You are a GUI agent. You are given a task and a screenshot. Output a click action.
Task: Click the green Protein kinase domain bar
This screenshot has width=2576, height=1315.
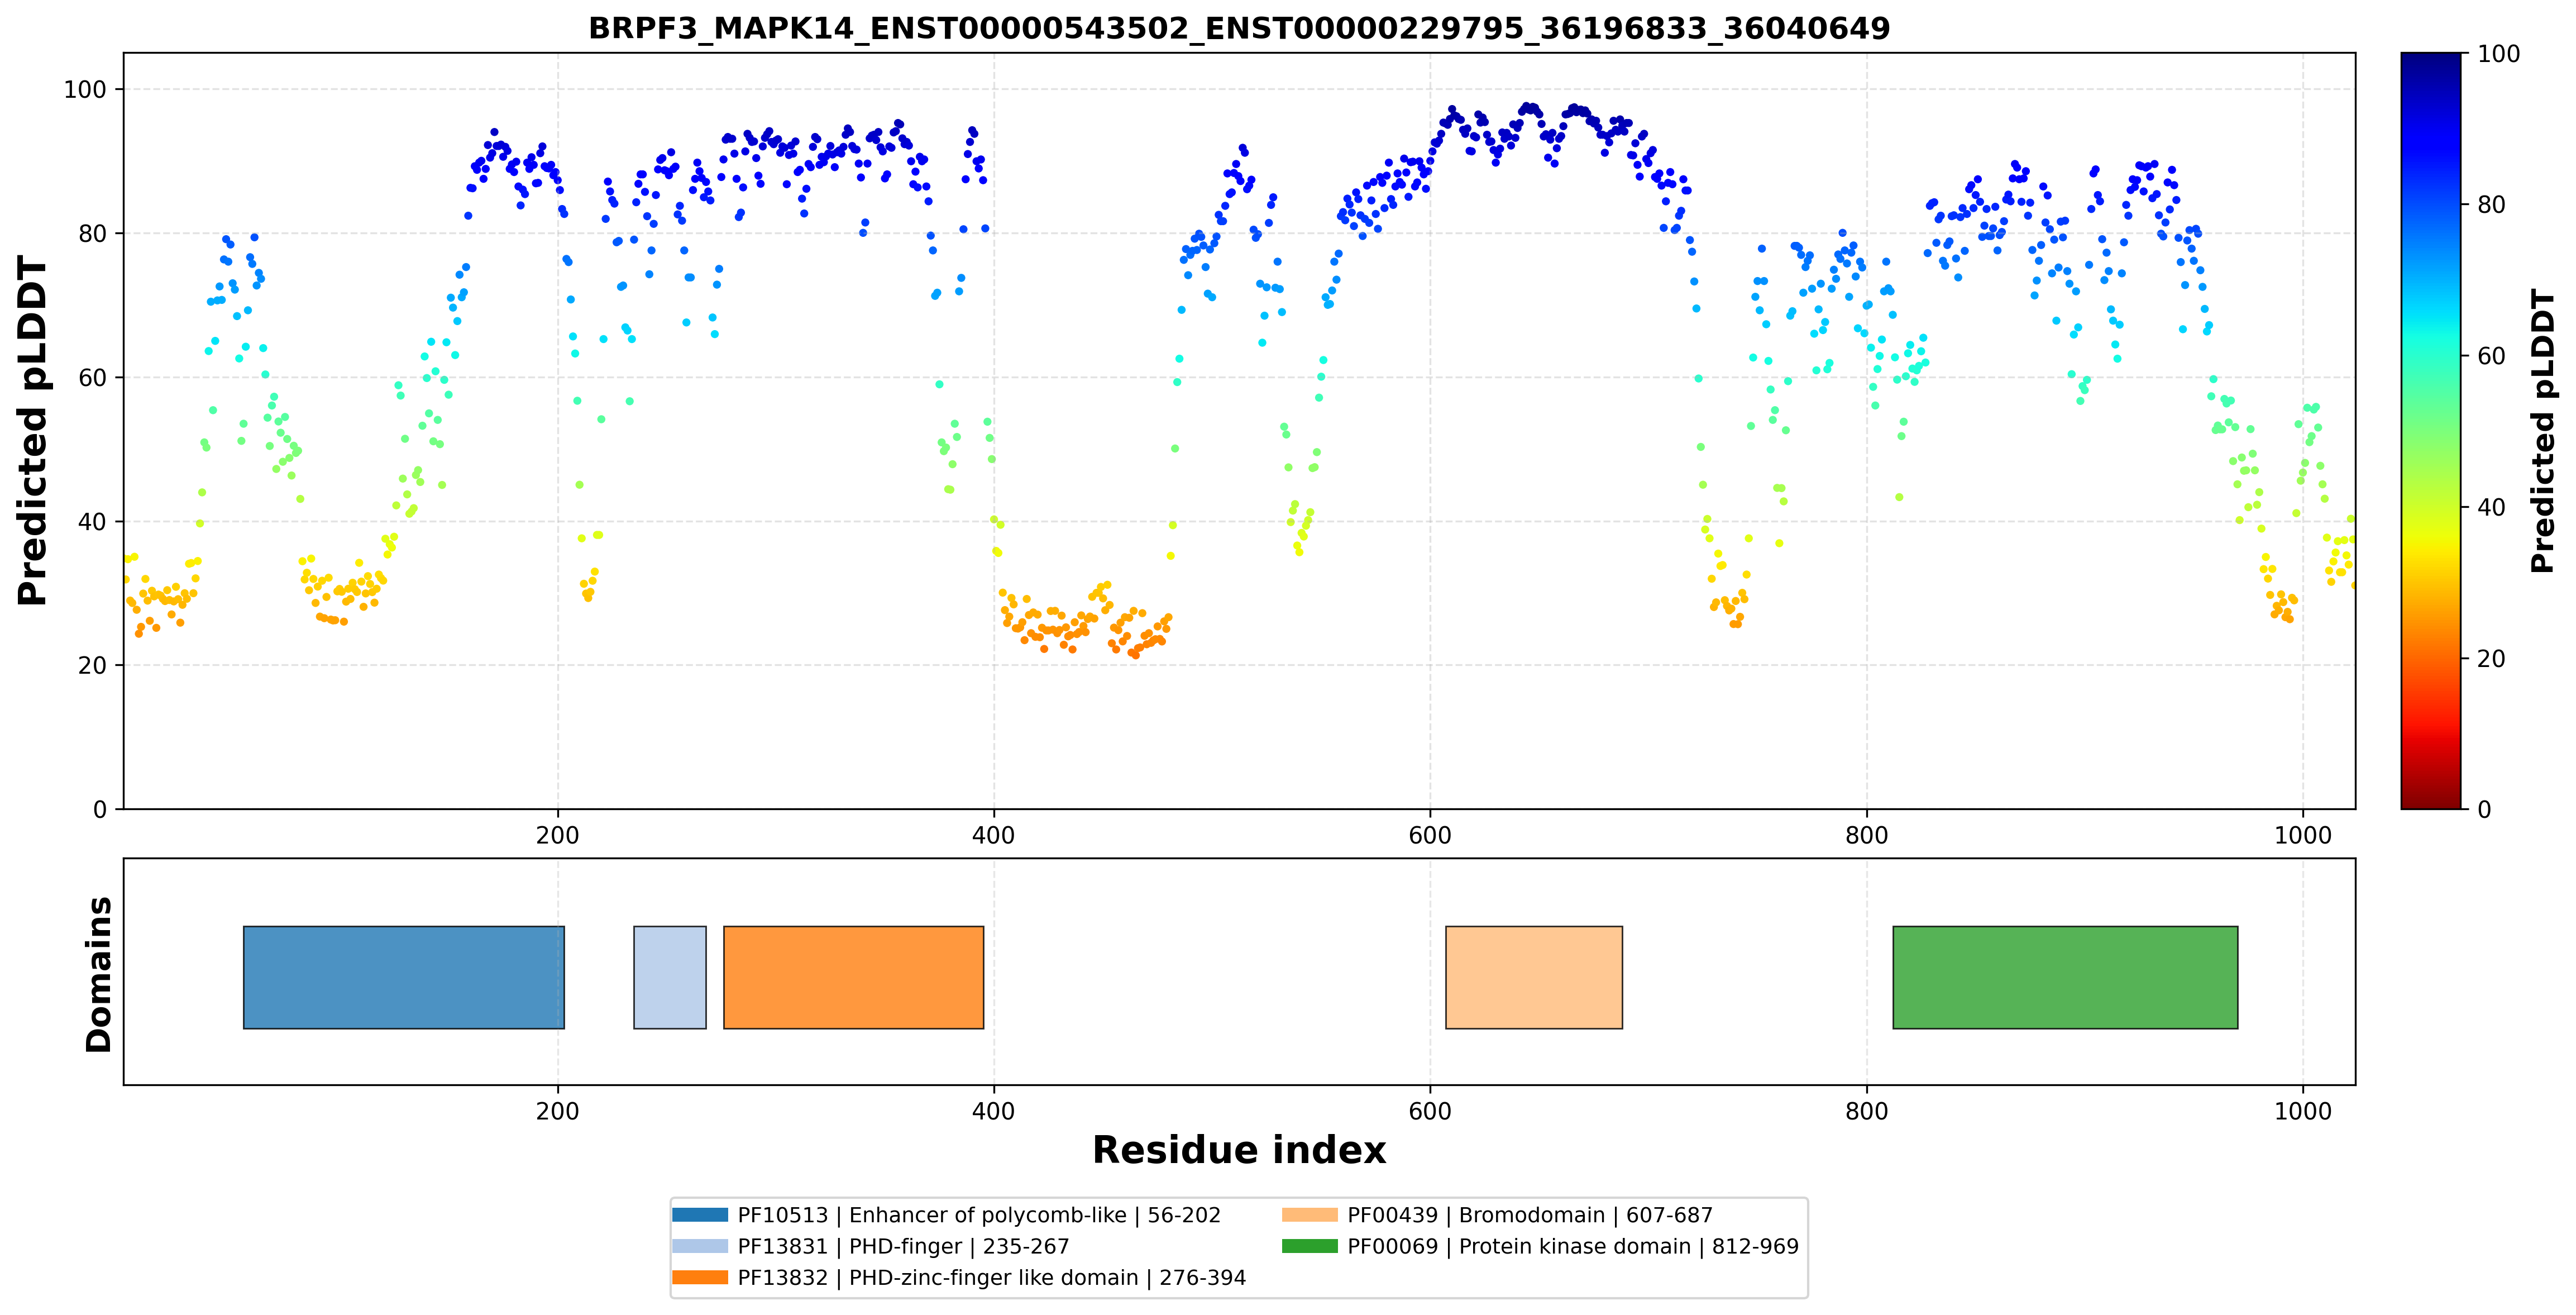(2065, 977)
